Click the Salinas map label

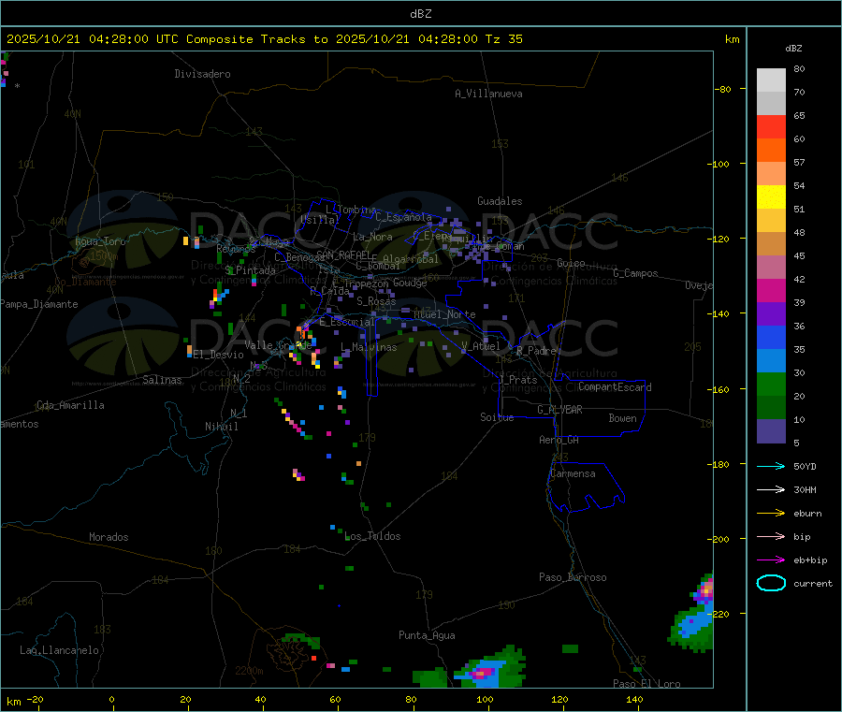[x=162, y=380]
